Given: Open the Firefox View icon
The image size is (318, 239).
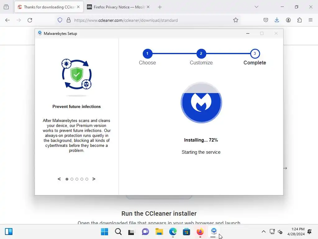Looking at the screenshot, I should [x=6, y=7].
